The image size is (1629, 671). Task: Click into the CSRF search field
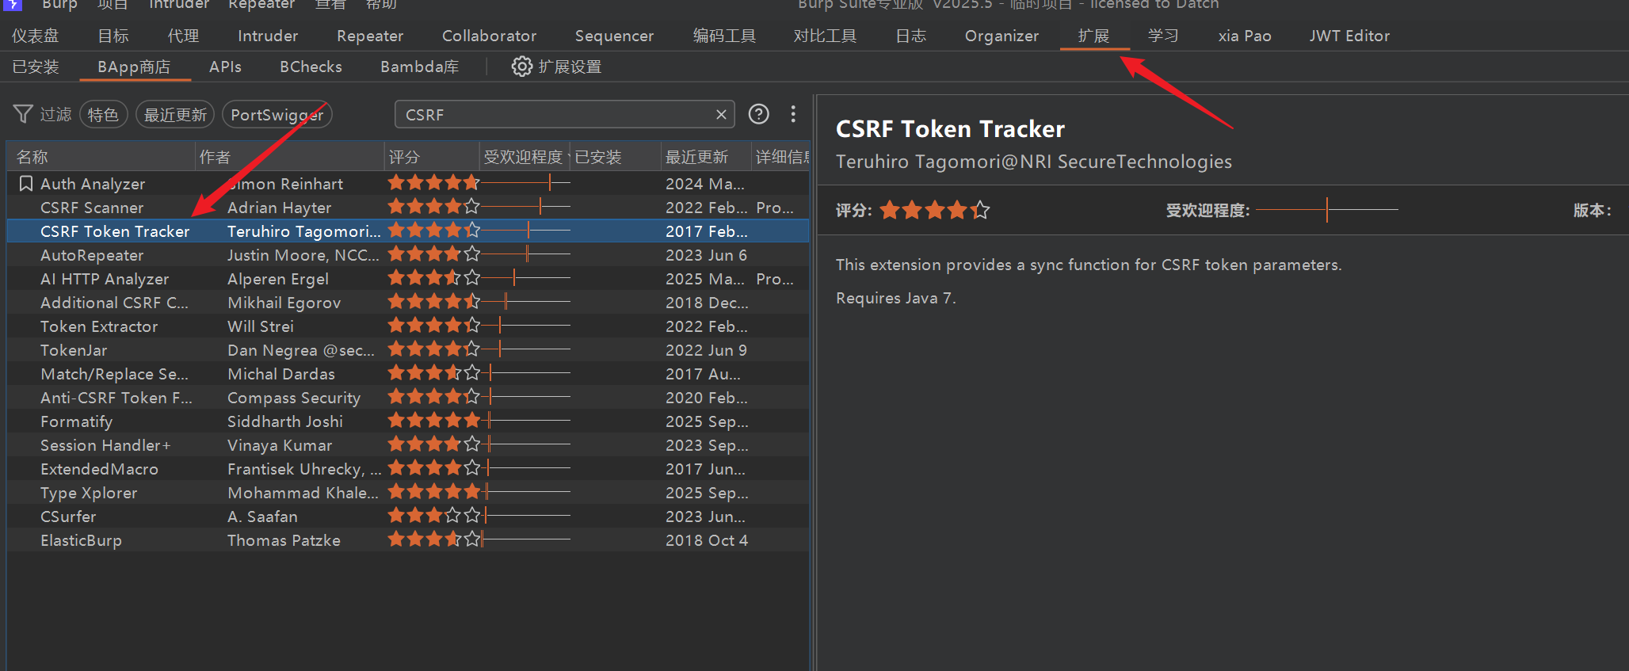(x=555, y=115)
